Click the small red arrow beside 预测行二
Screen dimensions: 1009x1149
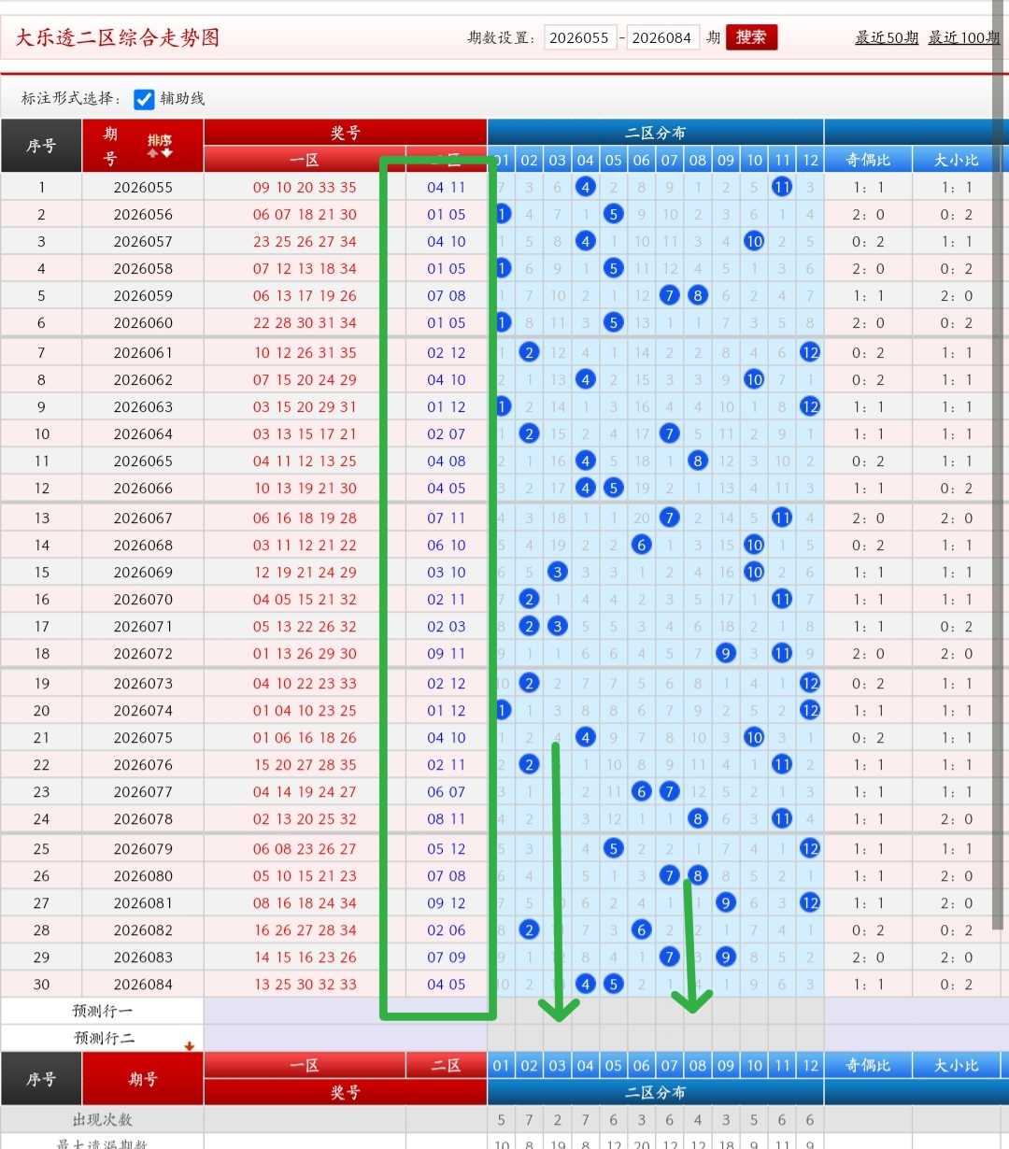190,1046
